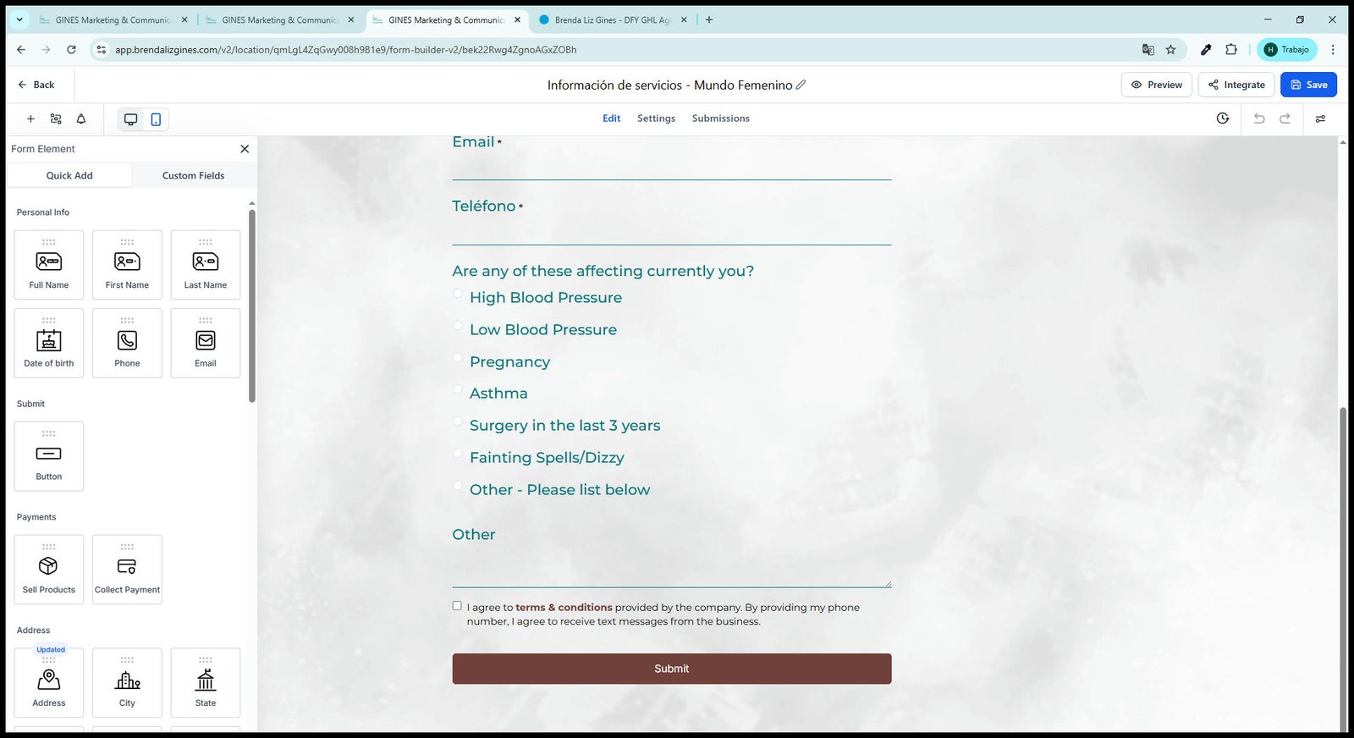The height and width of the screenshot is (738, 1354).
Task: Open version history clock icon
Action: (x=1223, y=118)
